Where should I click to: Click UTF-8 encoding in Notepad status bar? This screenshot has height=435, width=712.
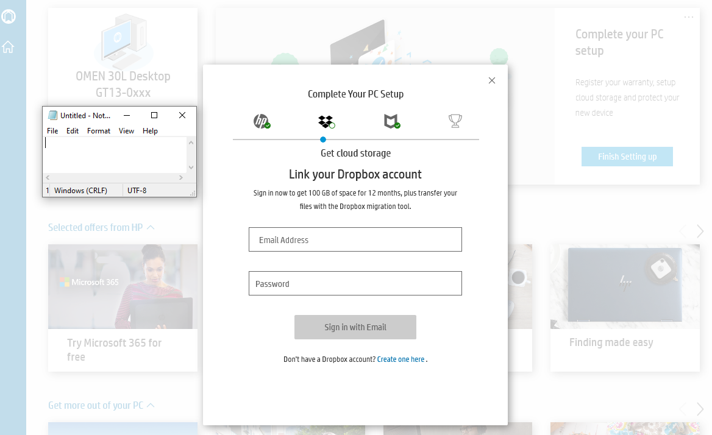pos(137,191)
